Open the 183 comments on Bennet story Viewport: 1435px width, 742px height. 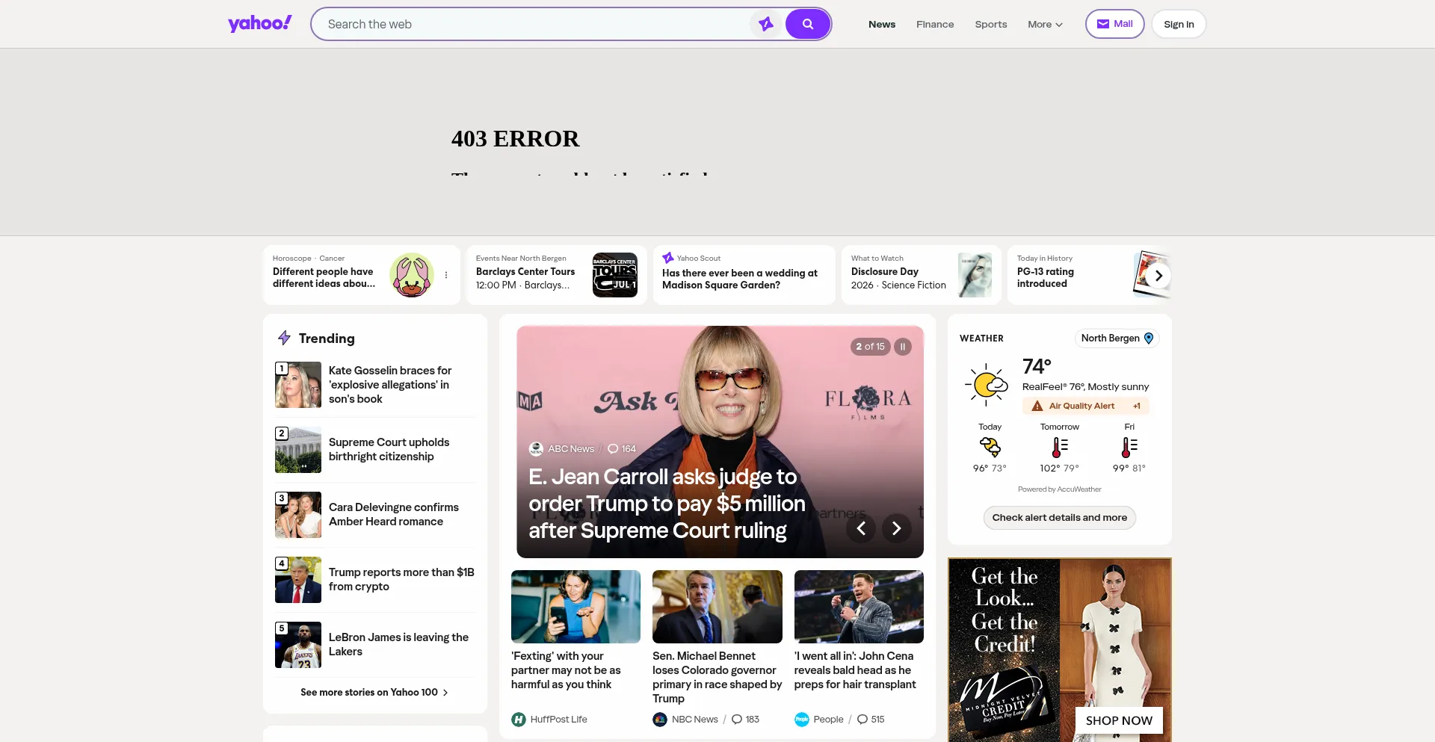pos(745,720)
